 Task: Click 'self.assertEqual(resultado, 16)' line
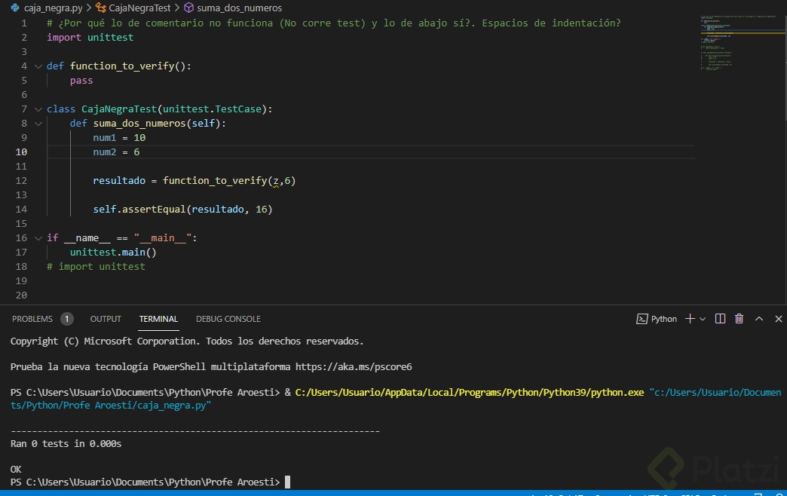[x=182, y=210]
